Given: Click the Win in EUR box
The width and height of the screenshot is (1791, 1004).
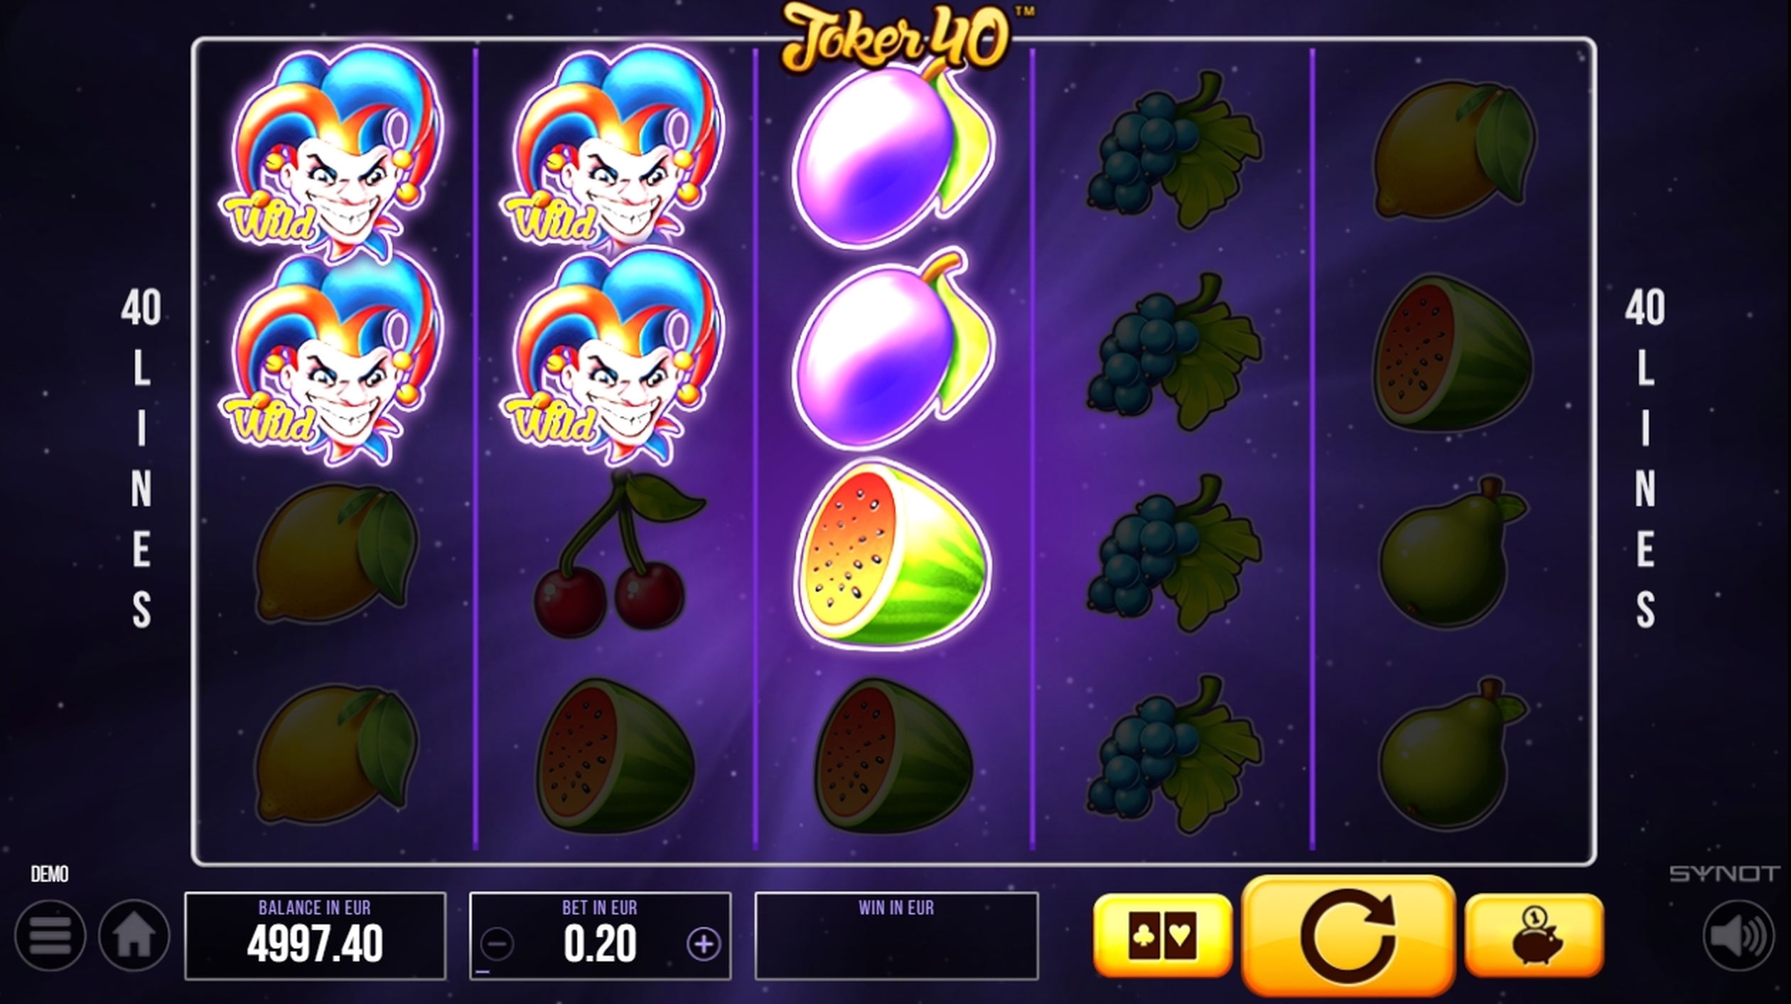Looking at the screenshot, I should (x=896, y=936).
